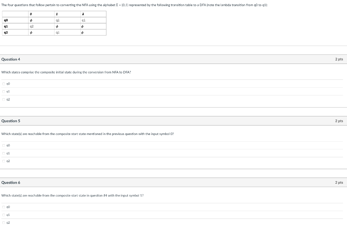Select q2 option in Question 6

[3, 223]
